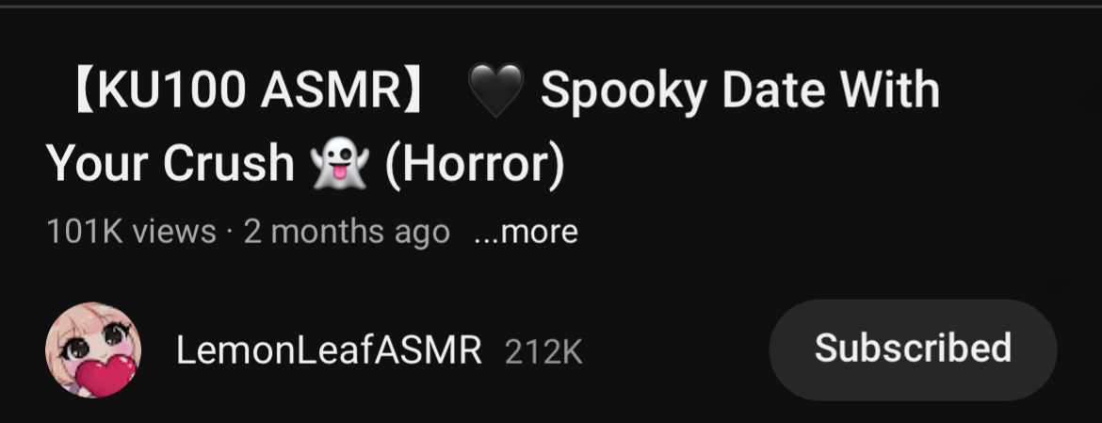
Task: Open the LemonLeafASMR channel avatar
Action: point(93,350)
